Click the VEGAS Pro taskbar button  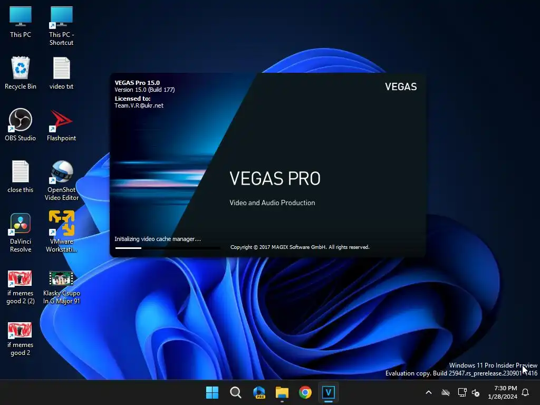329,392
